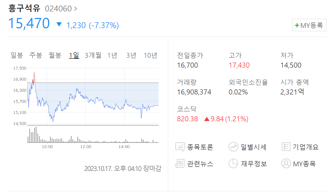
Task: Open the 종목토론 discussion board icon
Action: click(x=180, y=147)
